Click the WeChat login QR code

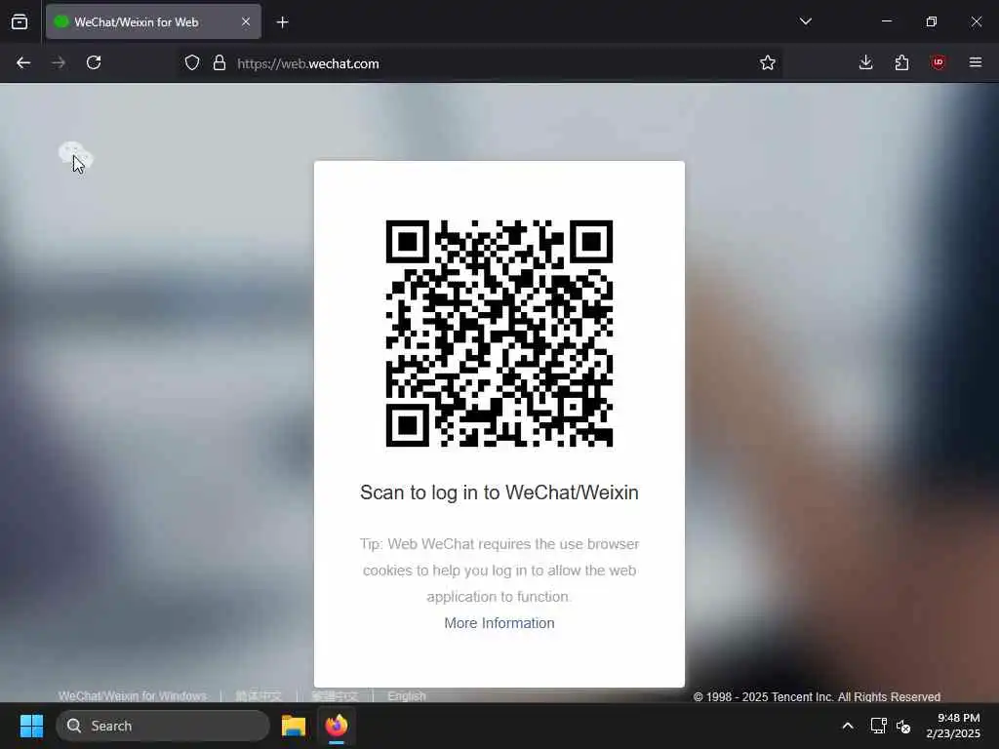499,334
